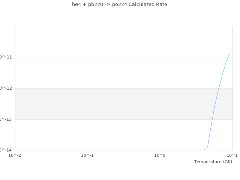Select the ^-13 y-axis tick label
Screen dimensions: 240x180
[6, 119]
